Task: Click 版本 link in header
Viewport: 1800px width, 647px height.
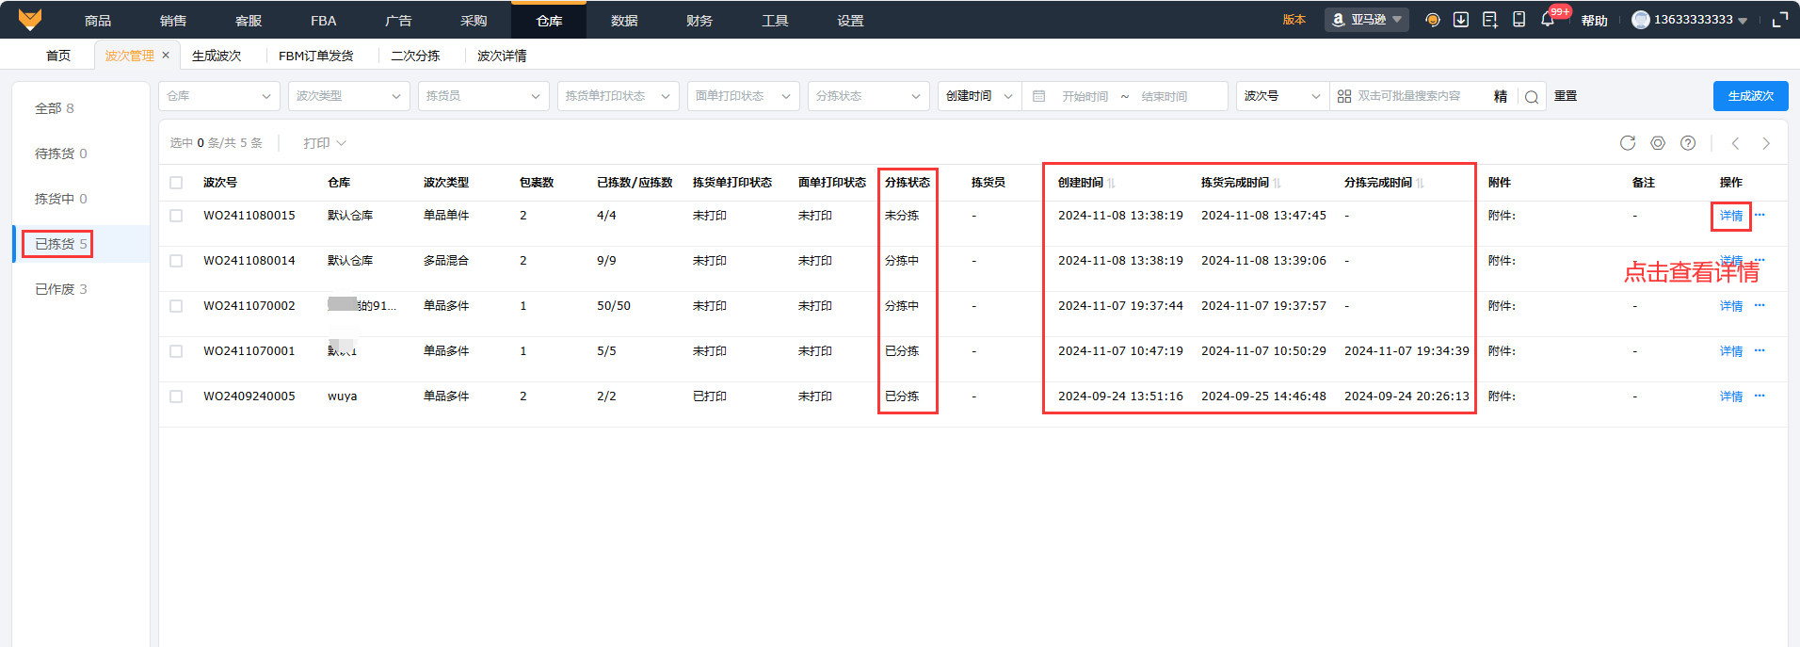Action: 1294,20
